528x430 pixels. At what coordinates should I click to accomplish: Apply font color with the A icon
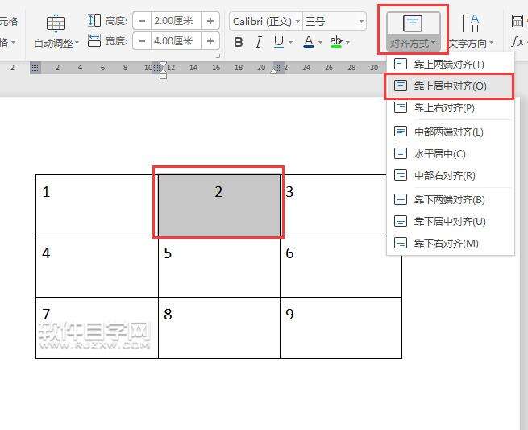309,42
